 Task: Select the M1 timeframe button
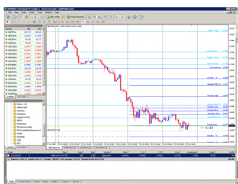(62, 22)
